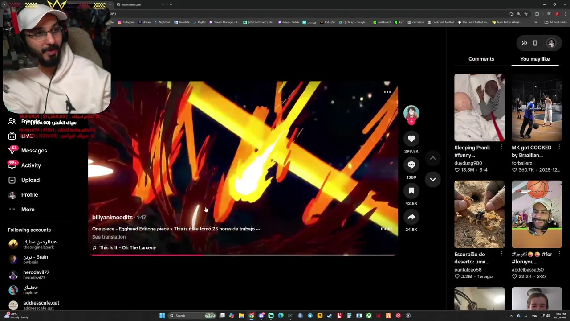Open the profile avatar at top right
570x321 pixels.
551,43
